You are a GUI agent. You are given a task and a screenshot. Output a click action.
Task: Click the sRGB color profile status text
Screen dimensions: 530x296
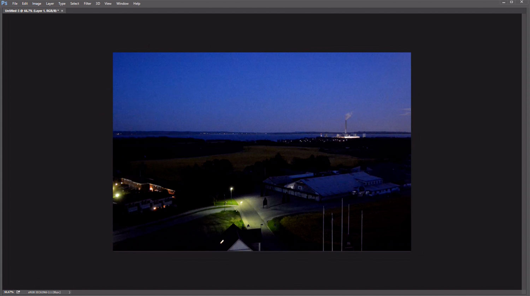pyautogui.click(x=44, y=292)
